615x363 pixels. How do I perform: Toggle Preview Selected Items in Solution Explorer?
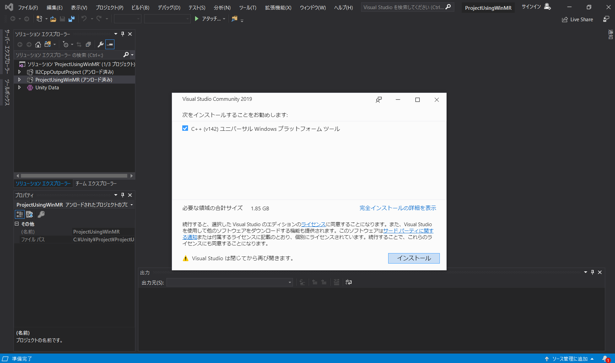coord(110,44)
